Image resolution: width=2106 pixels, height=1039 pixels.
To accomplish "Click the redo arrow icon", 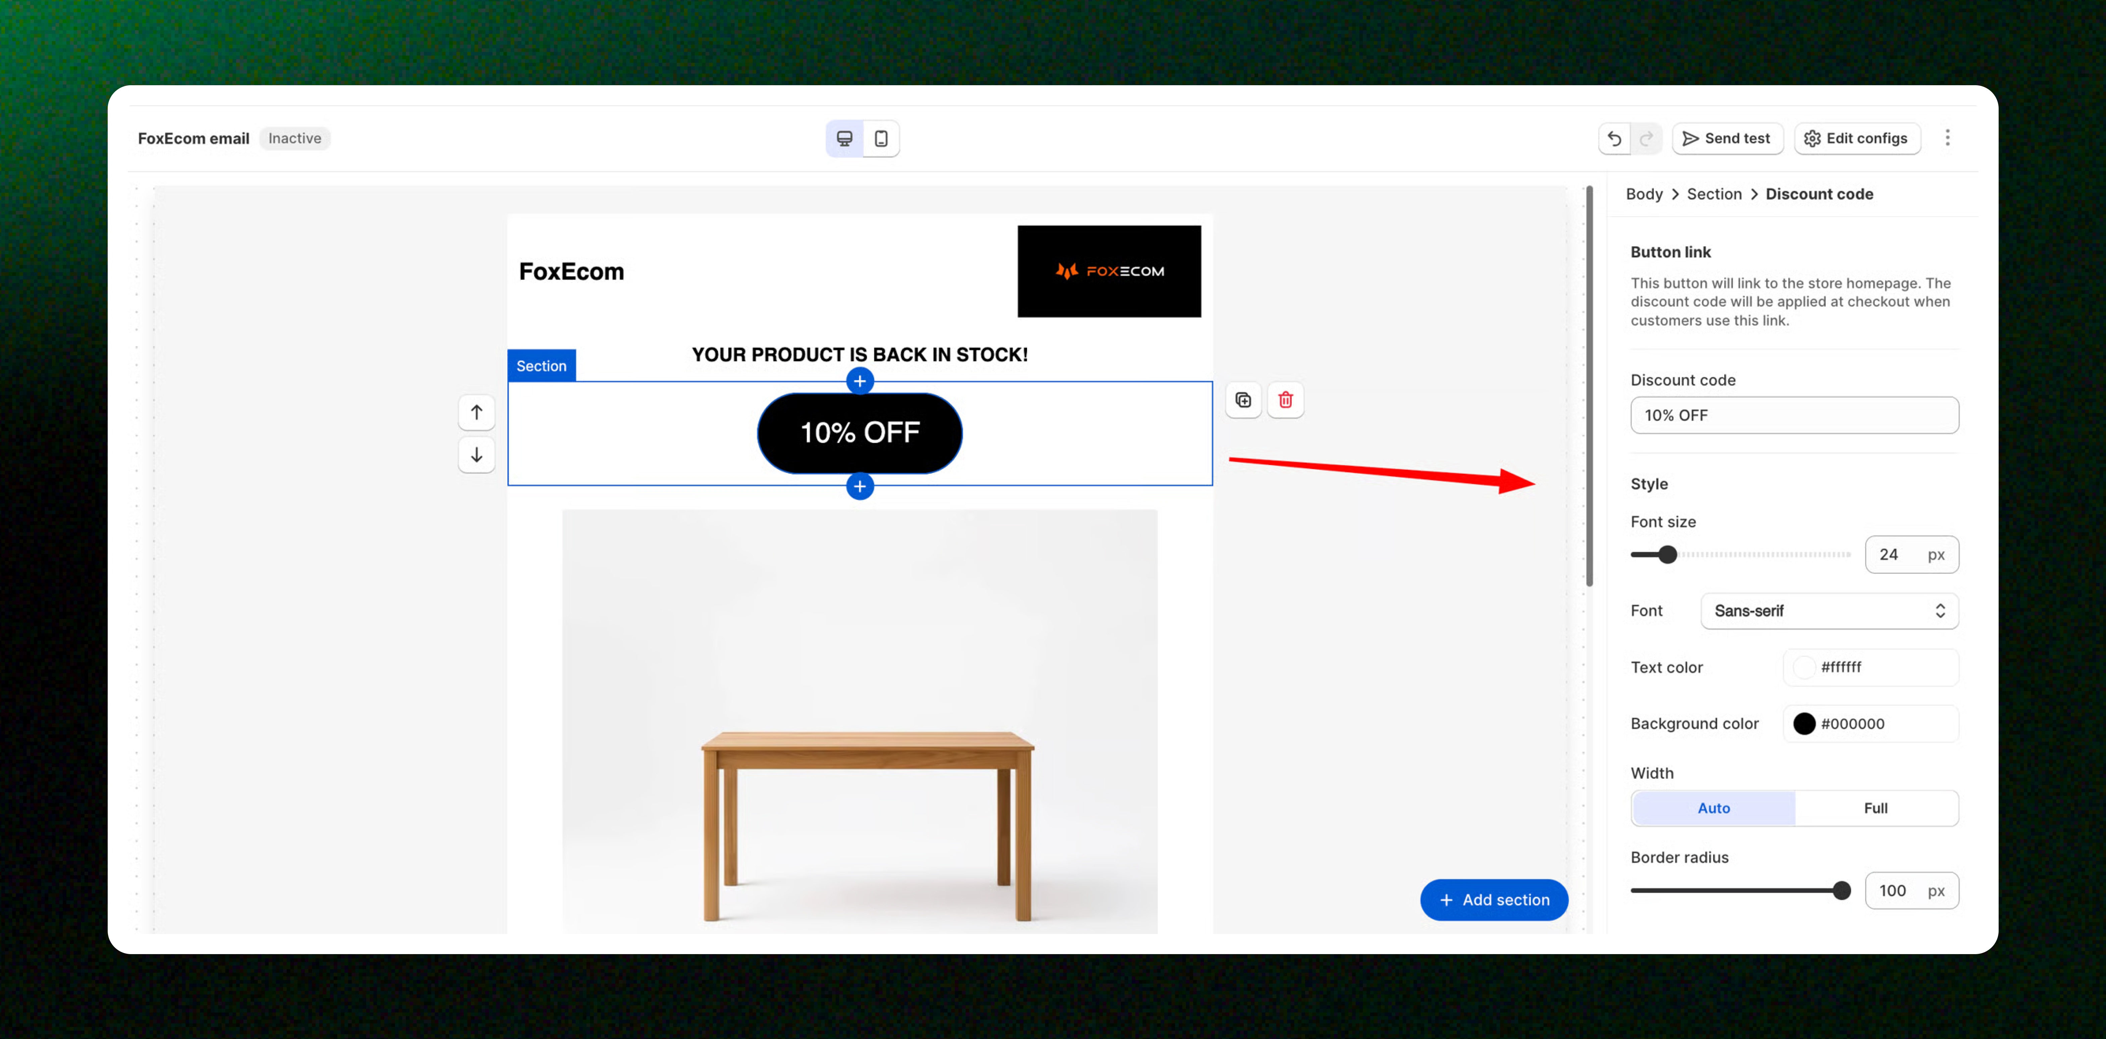I will [1646, 138].
